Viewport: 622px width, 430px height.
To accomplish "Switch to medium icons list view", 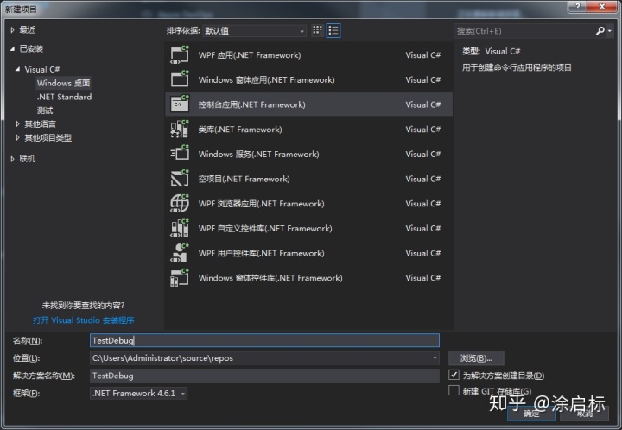I will 333,30.
